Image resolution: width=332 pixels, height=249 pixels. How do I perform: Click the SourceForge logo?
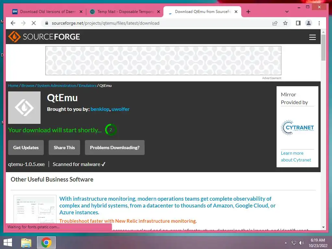[44, 37]
